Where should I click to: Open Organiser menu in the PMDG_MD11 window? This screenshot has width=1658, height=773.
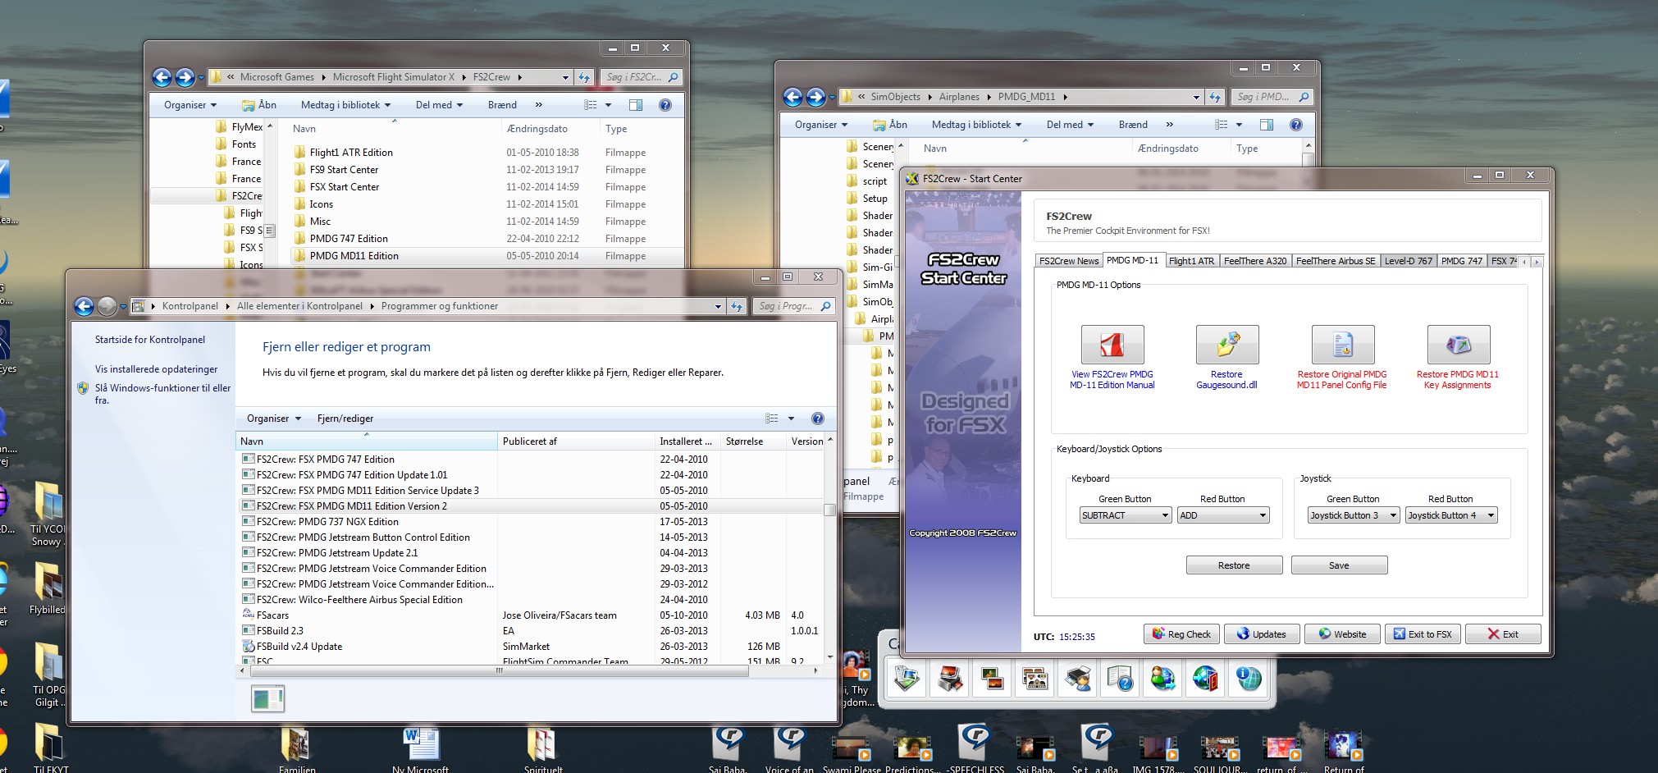coord(821,125)
